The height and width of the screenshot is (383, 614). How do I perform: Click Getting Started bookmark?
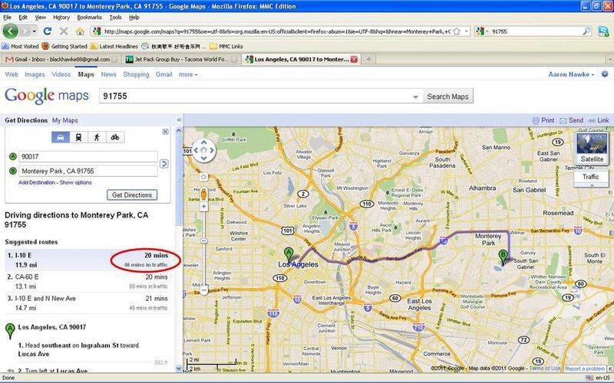pyautogui.click(x=64, y=46)
